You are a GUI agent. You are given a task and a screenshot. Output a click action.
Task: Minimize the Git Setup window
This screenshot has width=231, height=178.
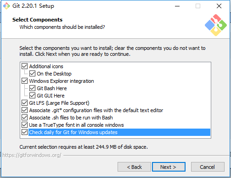pyautogui.click(x=177, y=6)
